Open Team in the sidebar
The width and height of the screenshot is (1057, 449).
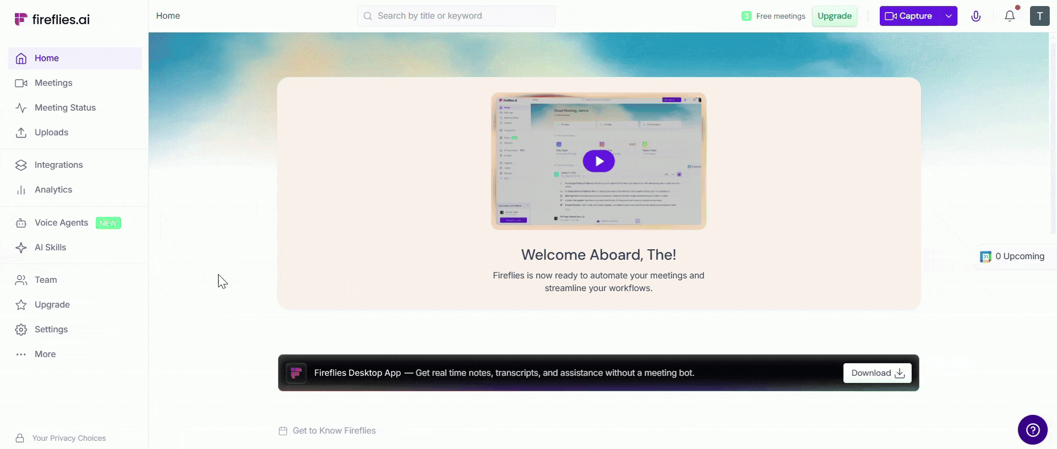[x=75, y=280]
